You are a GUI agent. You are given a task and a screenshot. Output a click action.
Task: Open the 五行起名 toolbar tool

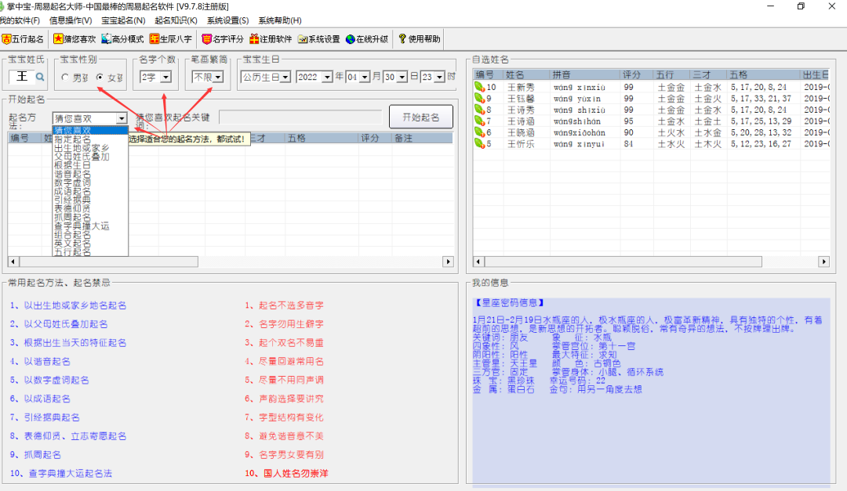coord(23,39)
